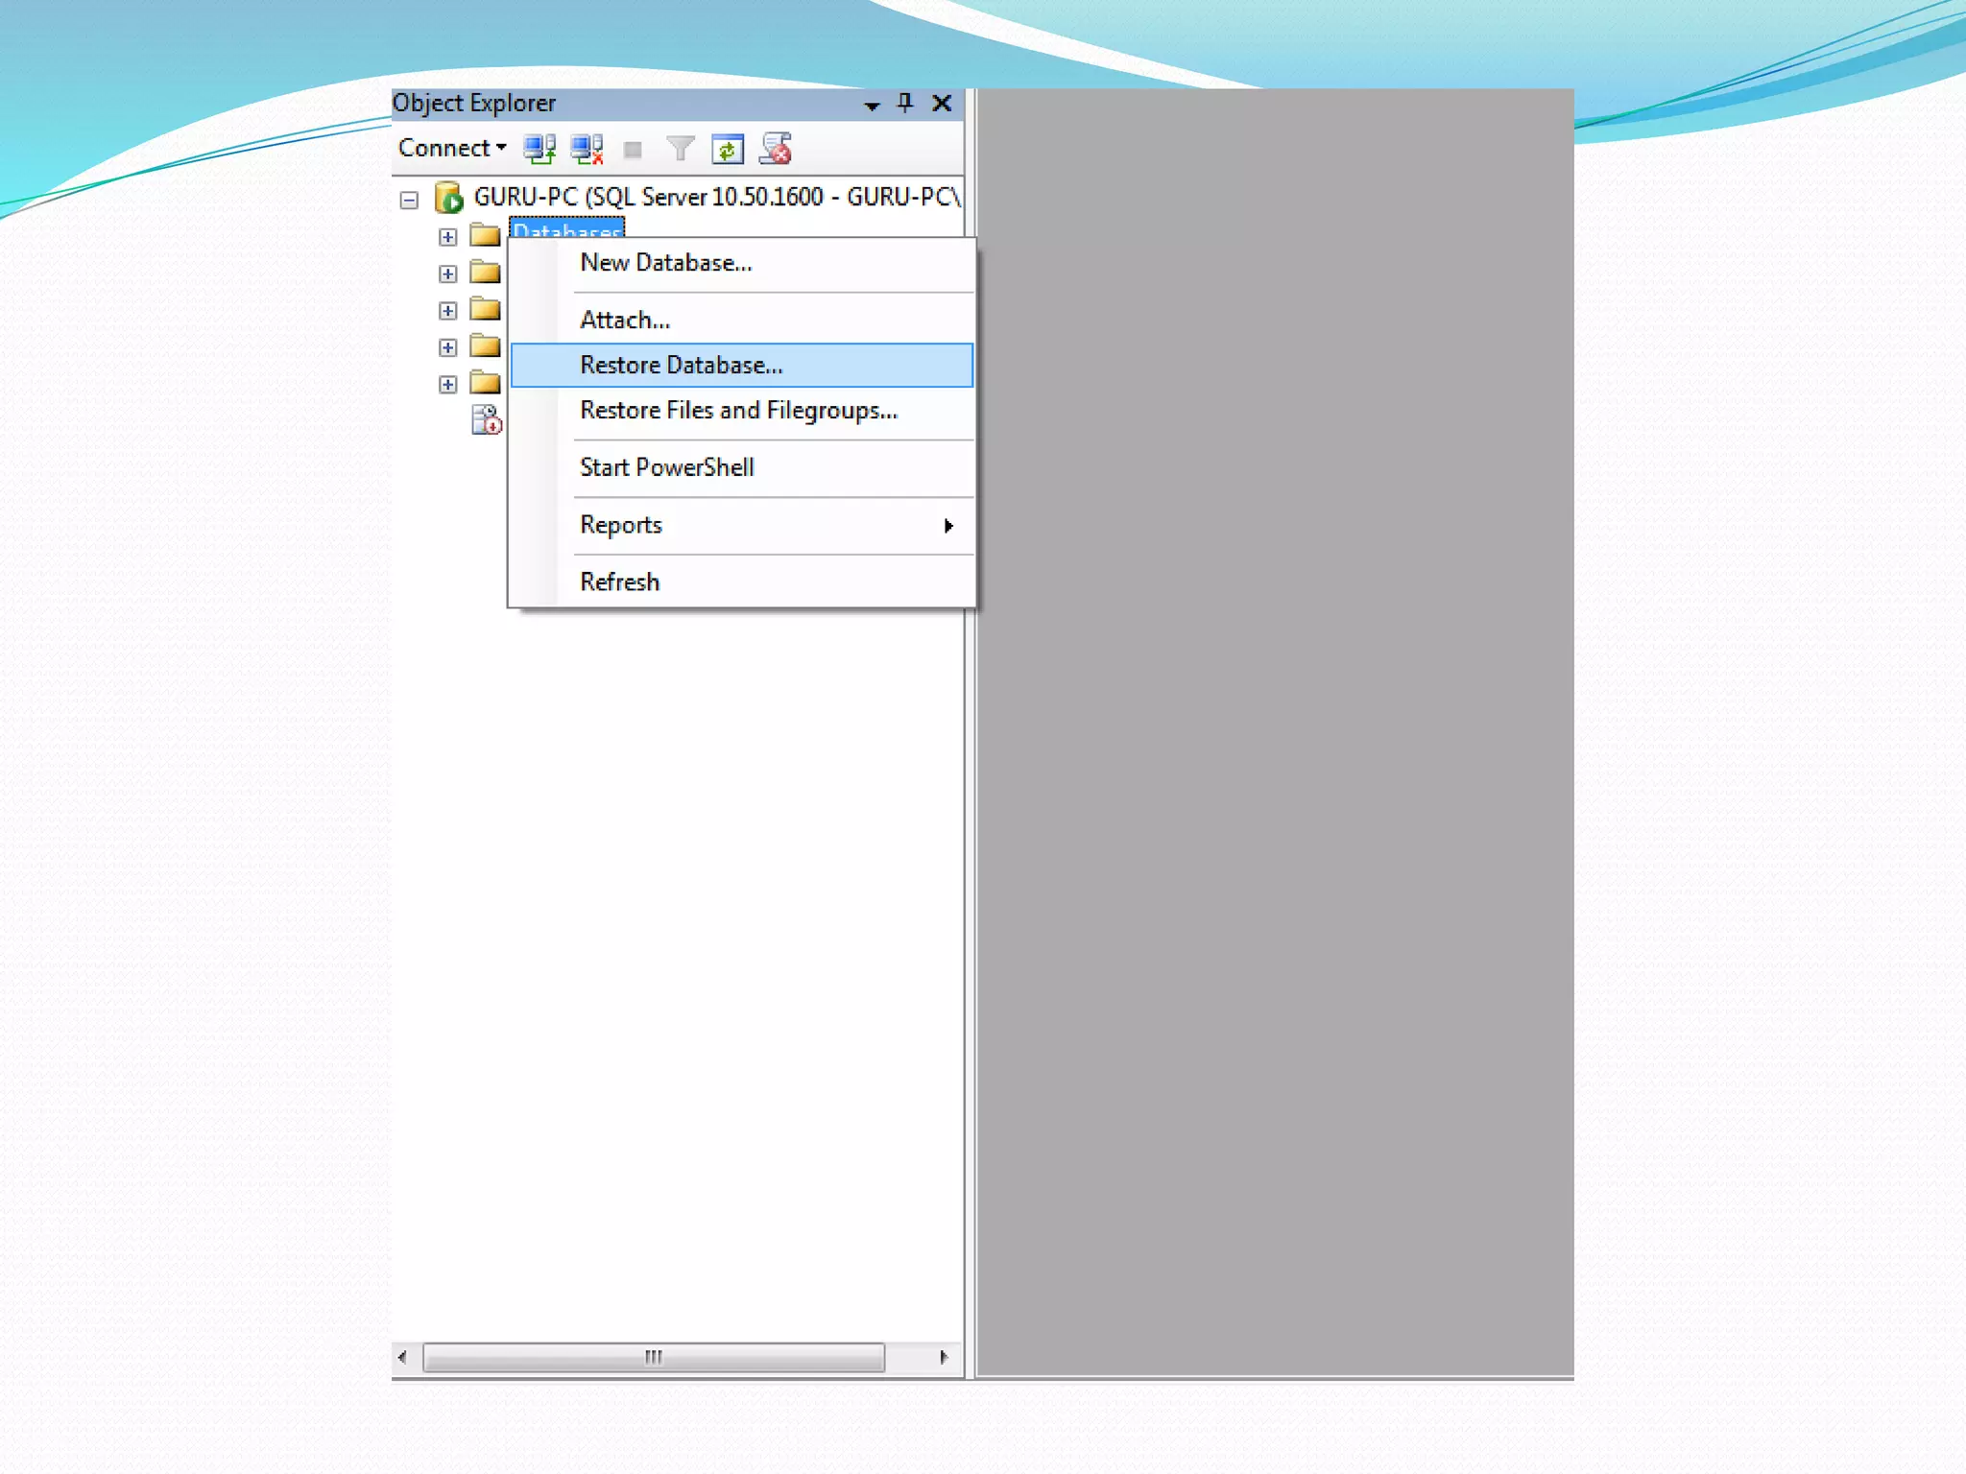1966x1474 pixels.
Task: Close the Object Explorer panel
Action: (x=942, y=103)
